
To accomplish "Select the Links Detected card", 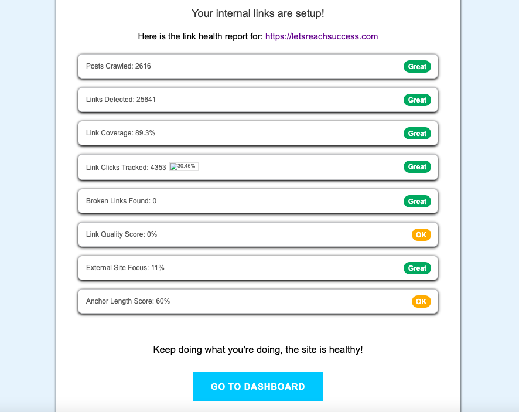I will coord(234,100).
